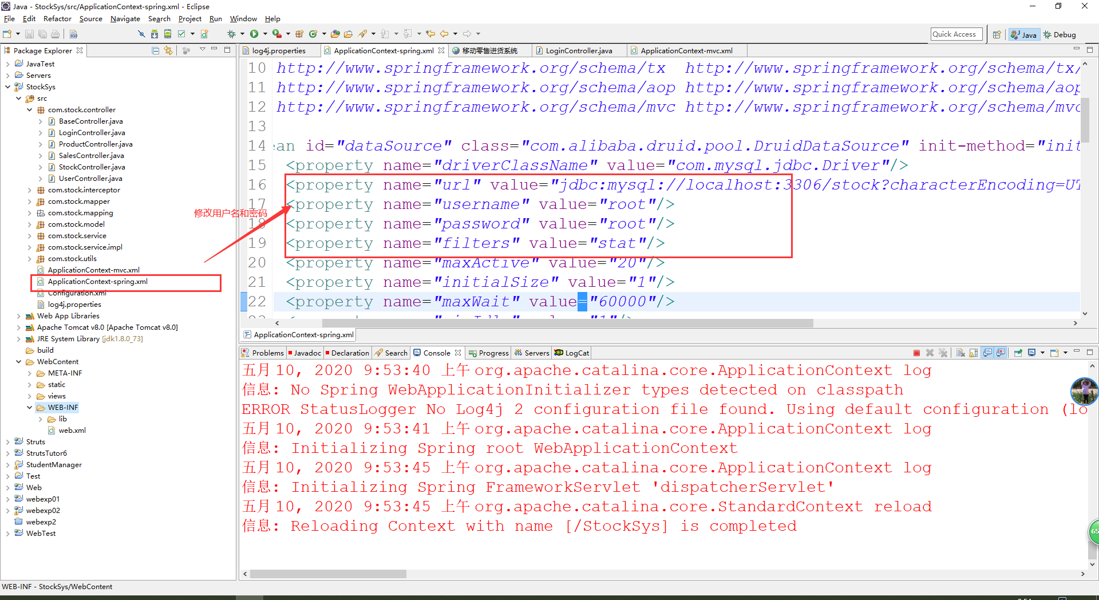Expand the Web App Libraries node
The height and width of the screenshot is (600, 1099).
pos(19,316)
